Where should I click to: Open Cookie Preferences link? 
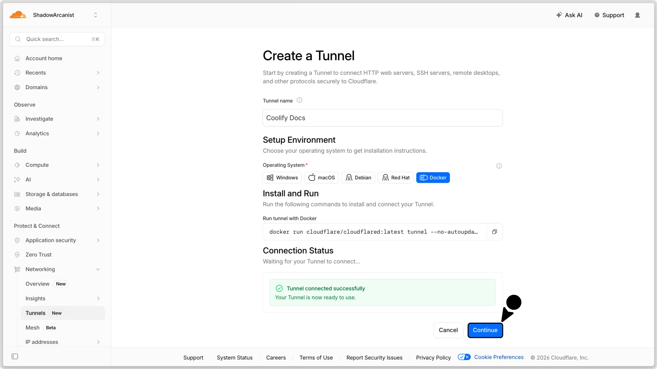pyautogui.click(x=499, y=357)
